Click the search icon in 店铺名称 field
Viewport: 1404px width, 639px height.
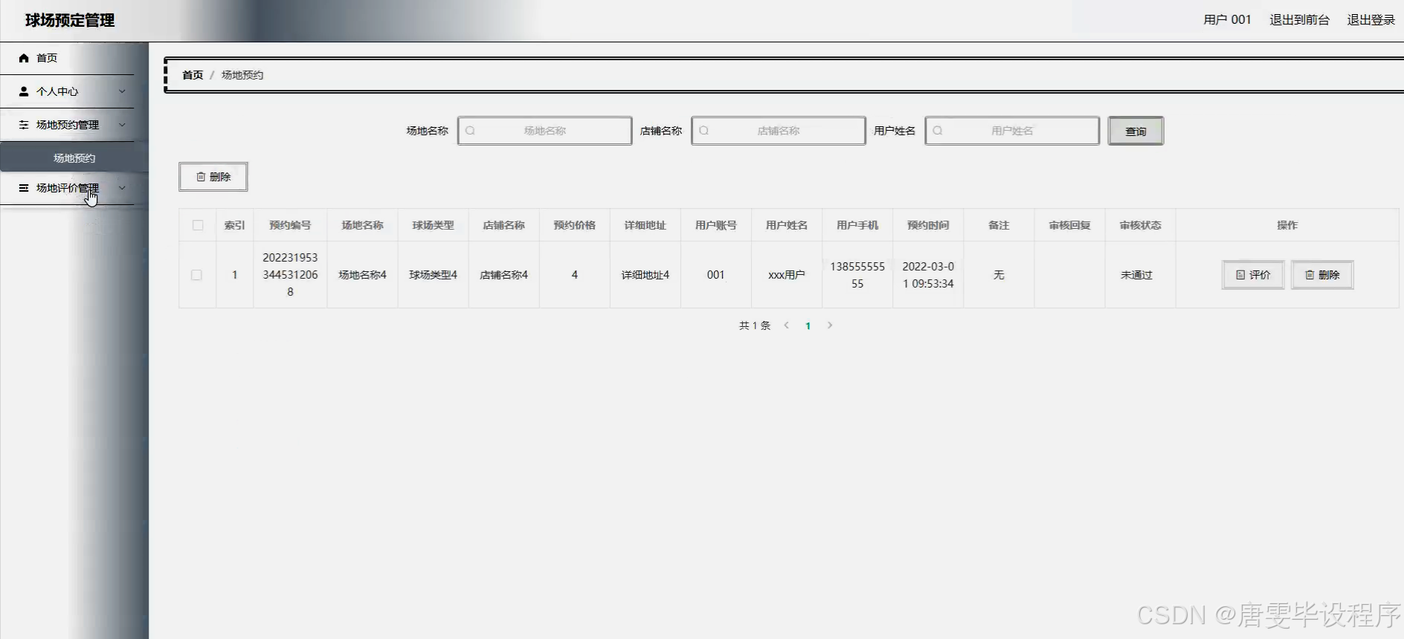(x=703, y=131)
